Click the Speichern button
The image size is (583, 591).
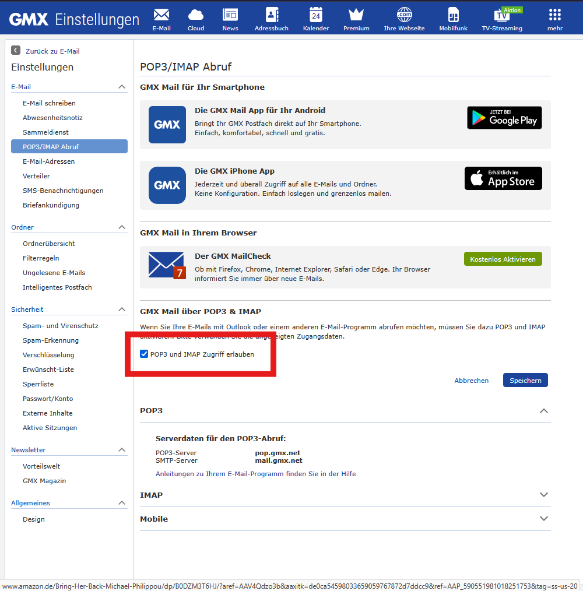[525, 381]
